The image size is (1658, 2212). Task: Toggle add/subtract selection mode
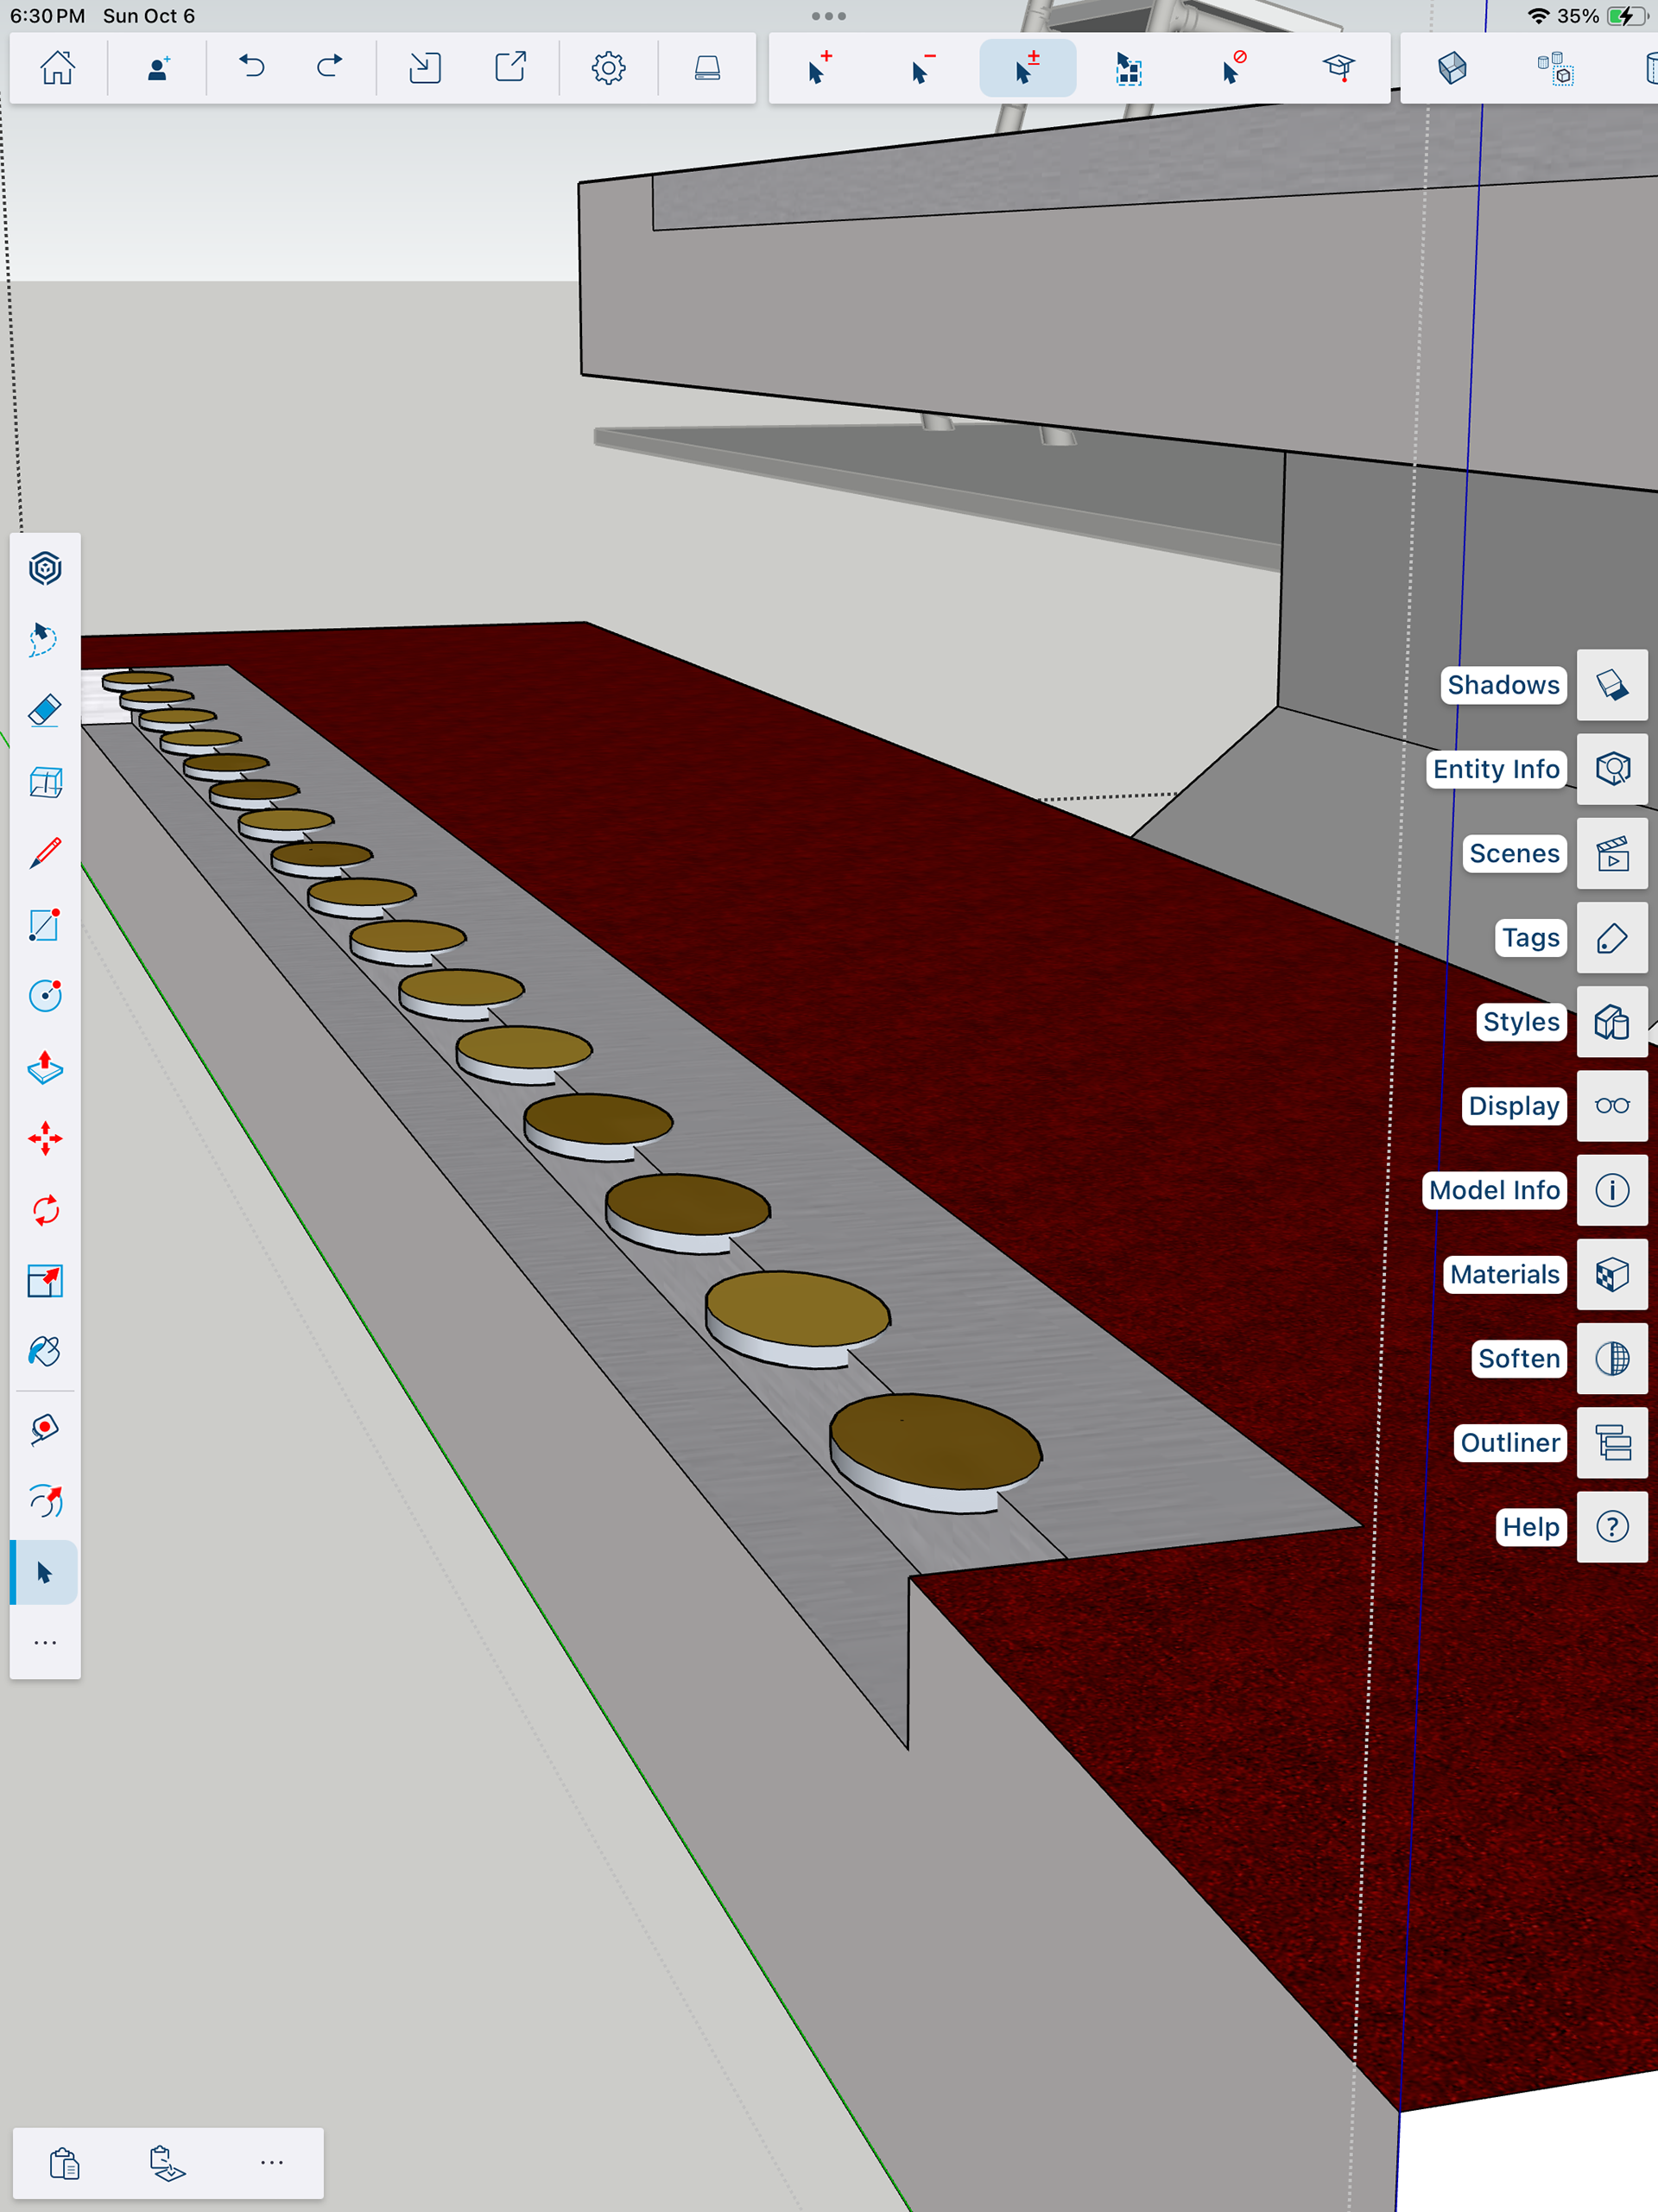tap(1027, 68)
